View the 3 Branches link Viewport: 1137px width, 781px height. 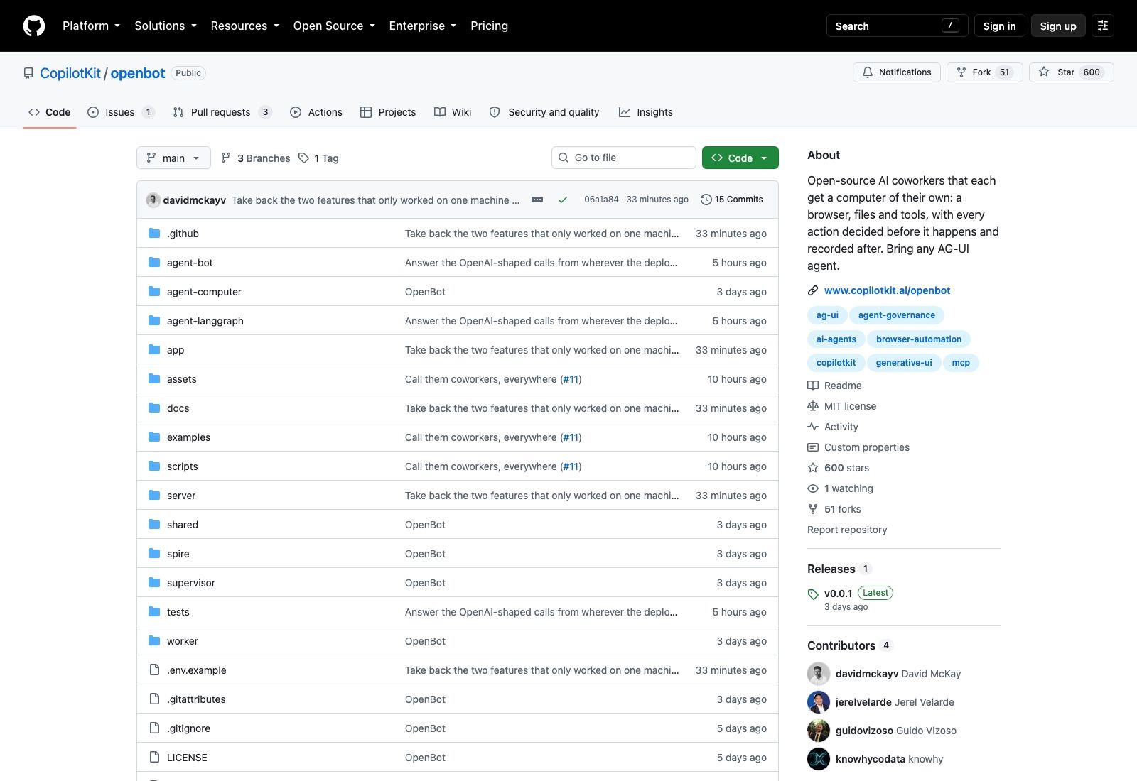click(x=256, y=158)
